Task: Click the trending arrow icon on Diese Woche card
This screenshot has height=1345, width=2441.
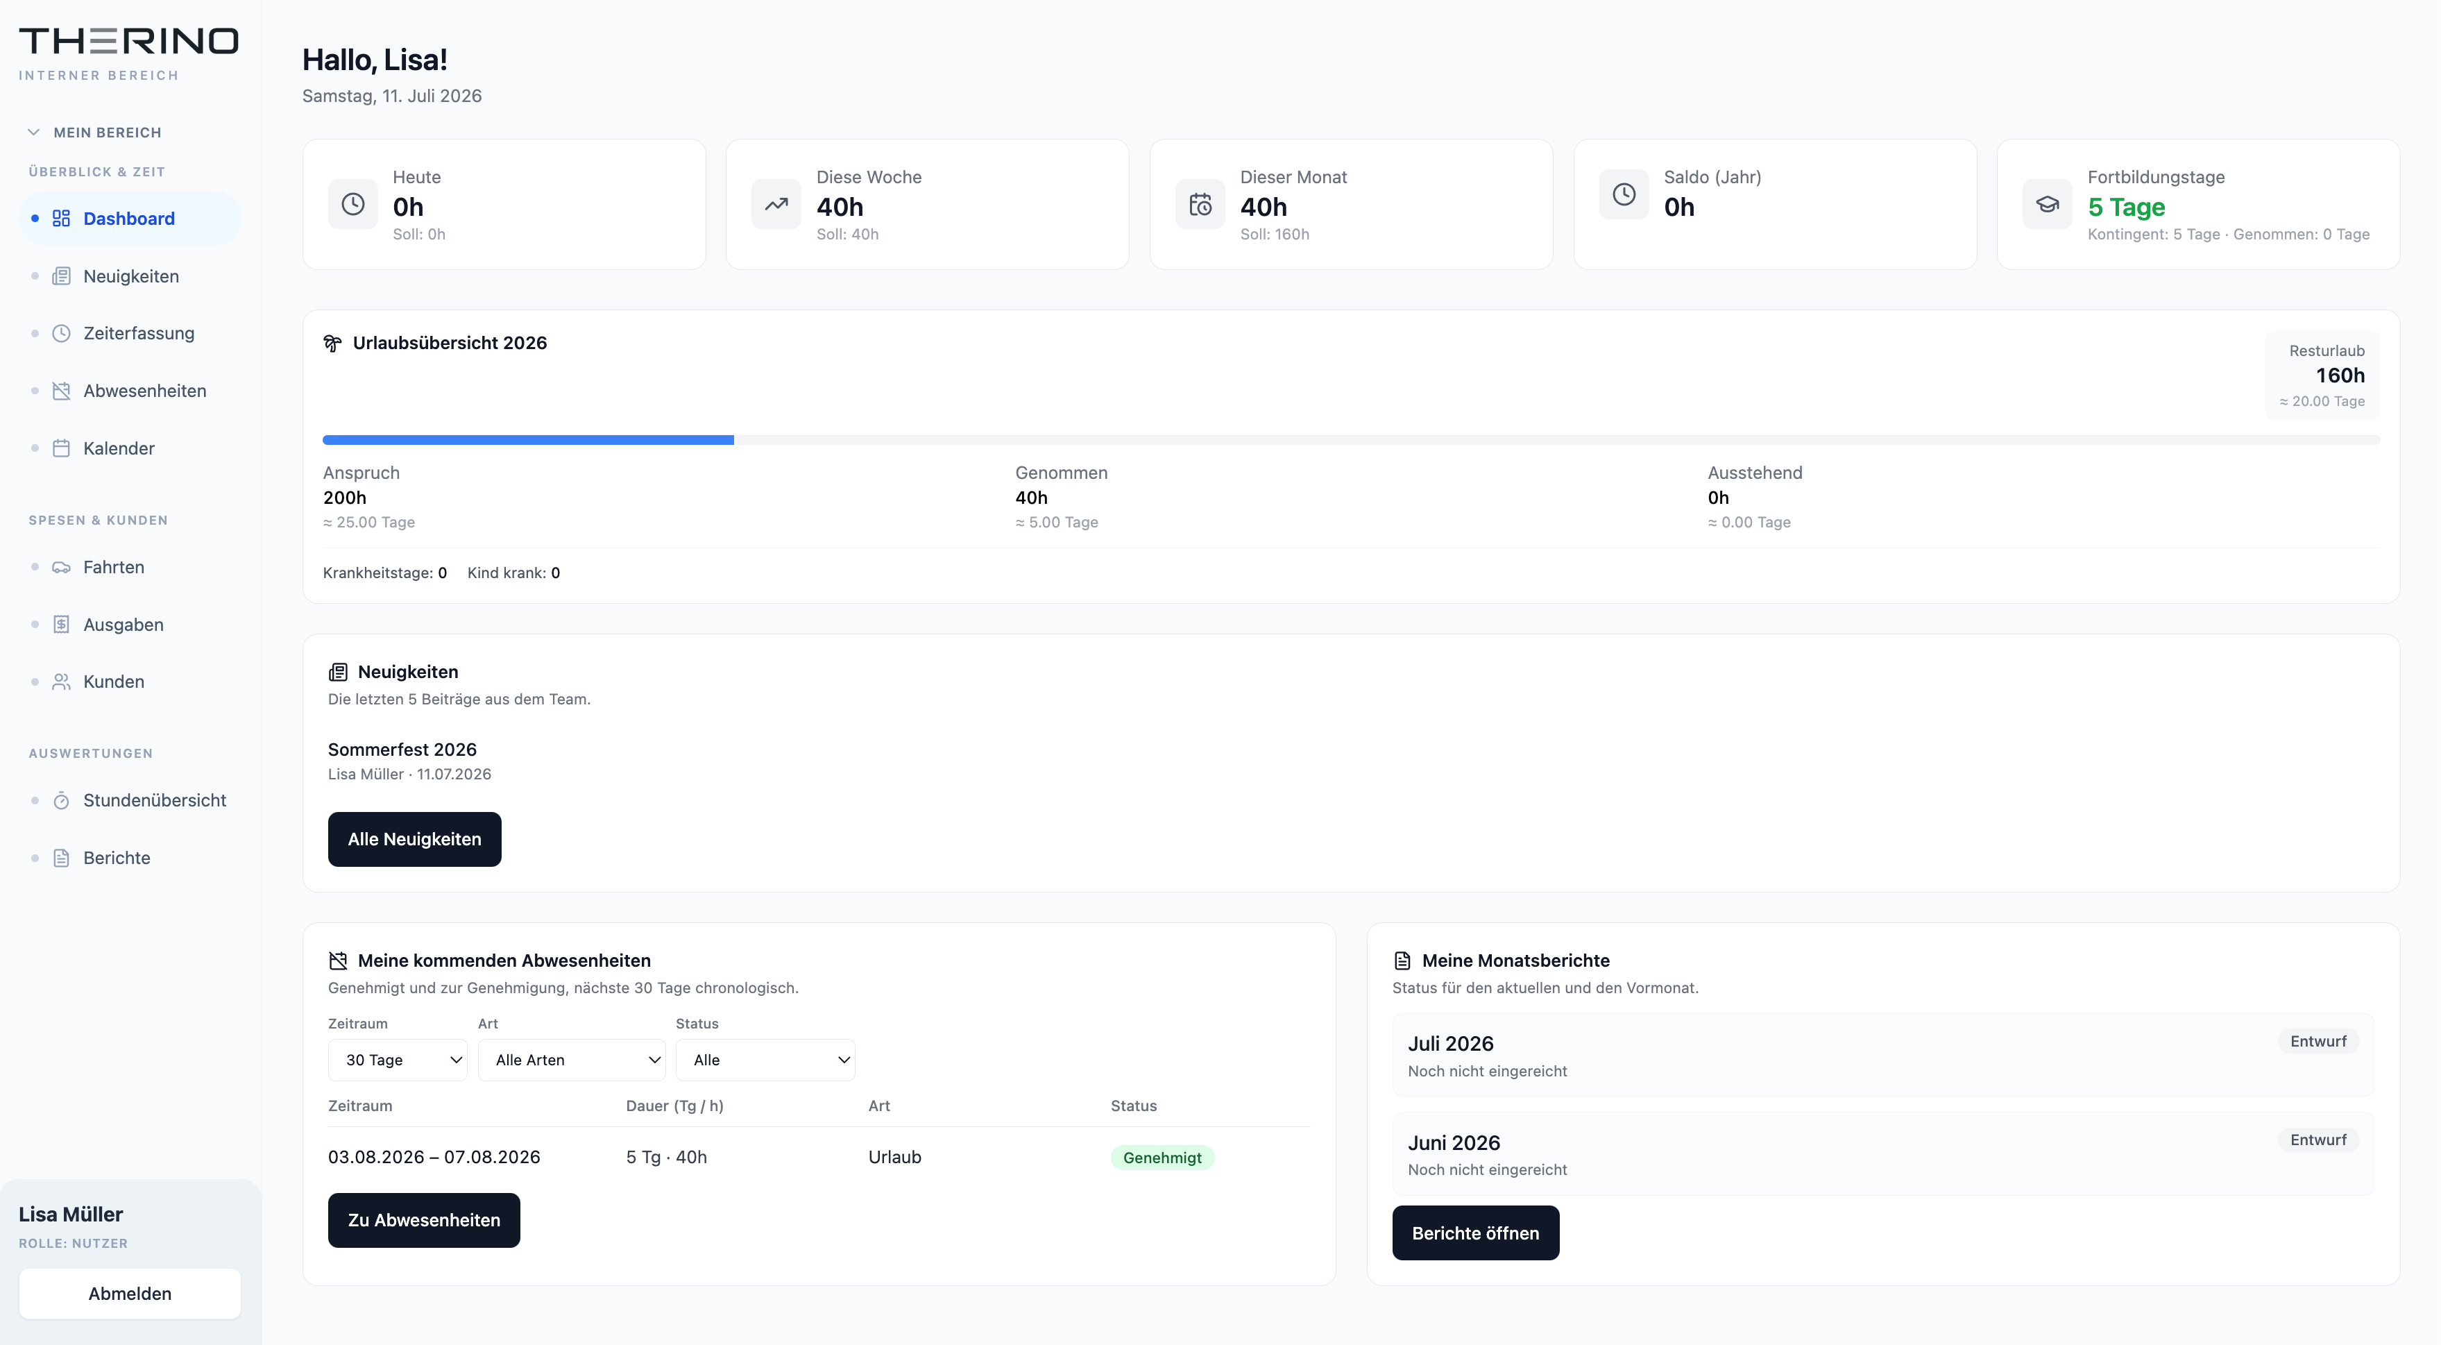Action: click(776, 204)
